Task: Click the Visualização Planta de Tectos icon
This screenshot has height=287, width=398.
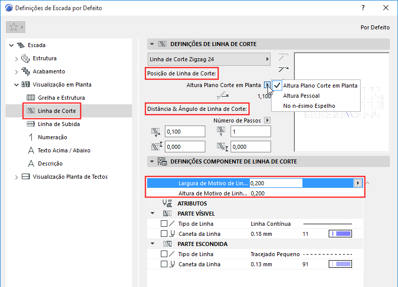Action: (x=26, y=177)
